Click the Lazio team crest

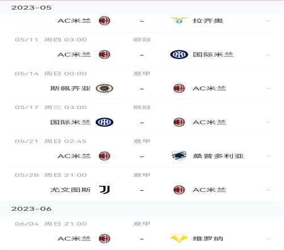tap(179, 20)
